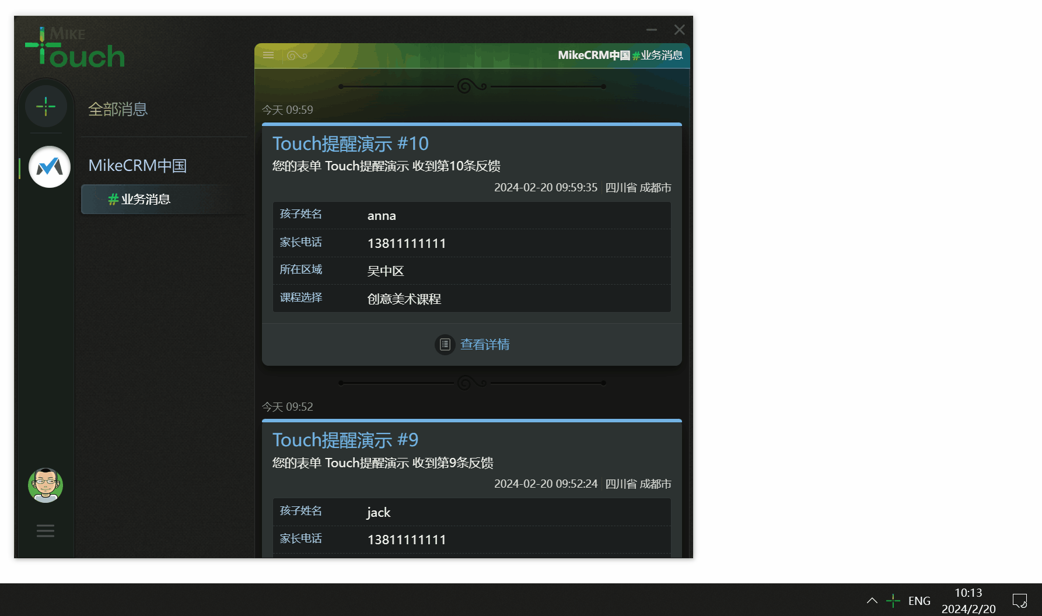1042x616 pixels.
Task: Click the area value 吴中区
Action: click(x=386, y=271)
